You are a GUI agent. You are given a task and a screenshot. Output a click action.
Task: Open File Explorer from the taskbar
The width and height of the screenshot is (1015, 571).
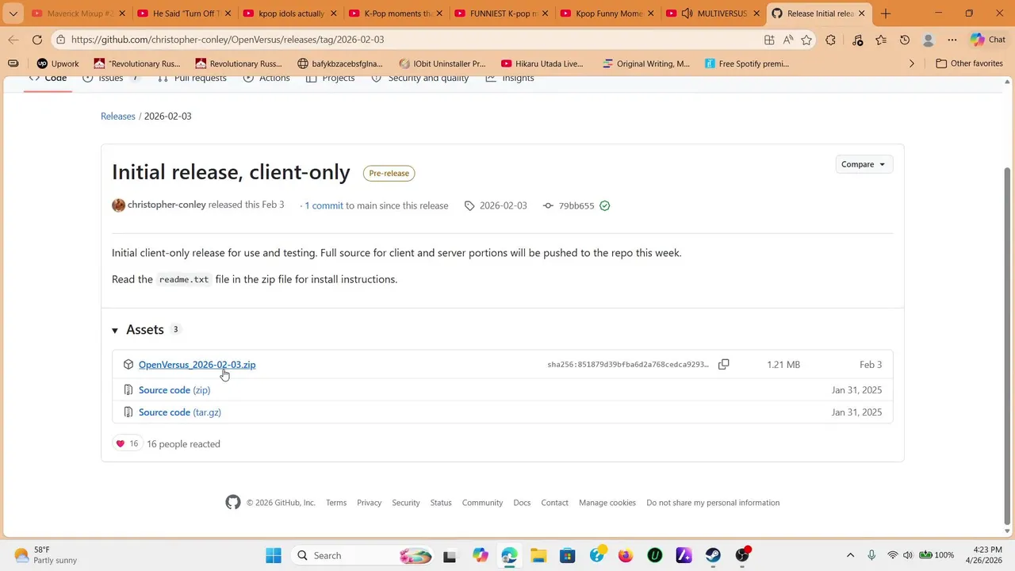538,555
